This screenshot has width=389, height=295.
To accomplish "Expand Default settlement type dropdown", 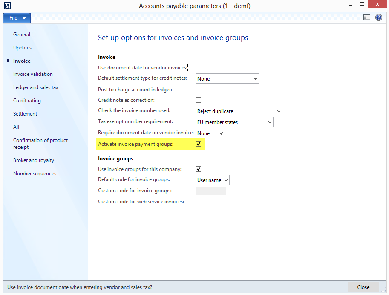I will pyautogui.click(x=227, y=79).
